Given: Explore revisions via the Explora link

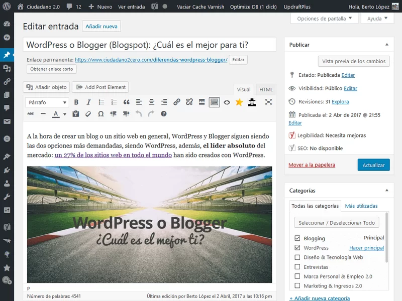Looking at the screenshot, I should 340,102.
